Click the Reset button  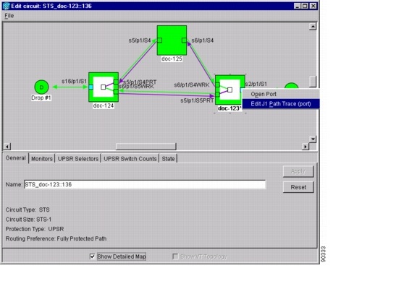point(298,187)
